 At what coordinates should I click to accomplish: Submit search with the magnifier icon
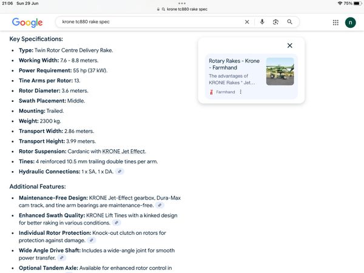[x=290, y=22]
